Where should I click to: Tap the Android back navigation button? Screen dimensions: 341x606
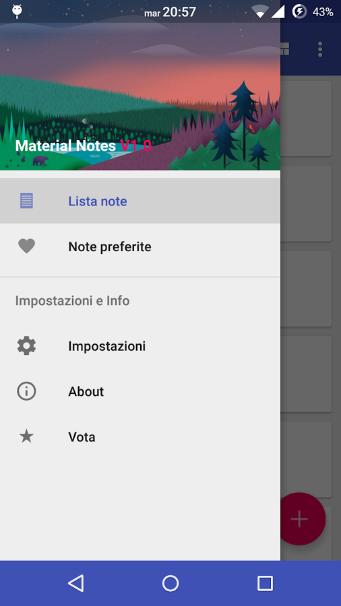[75, 583]
